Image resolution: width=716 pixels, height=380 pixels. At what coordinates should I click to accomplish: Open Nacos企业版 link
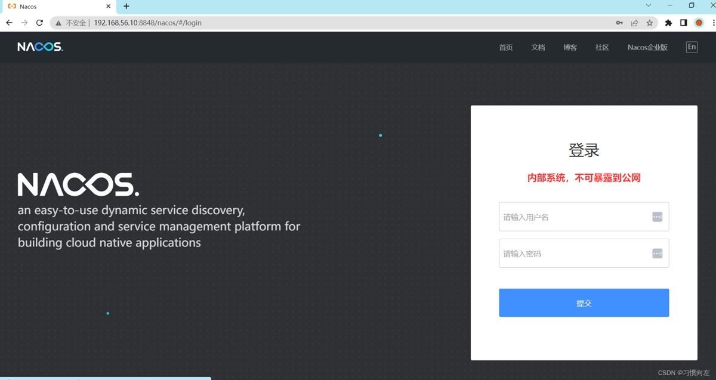click(647, 47)
